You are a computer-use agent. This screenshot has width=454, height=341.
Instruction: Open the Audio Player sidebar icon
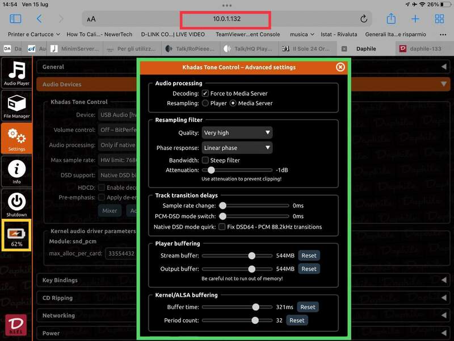tap(16, 73)
